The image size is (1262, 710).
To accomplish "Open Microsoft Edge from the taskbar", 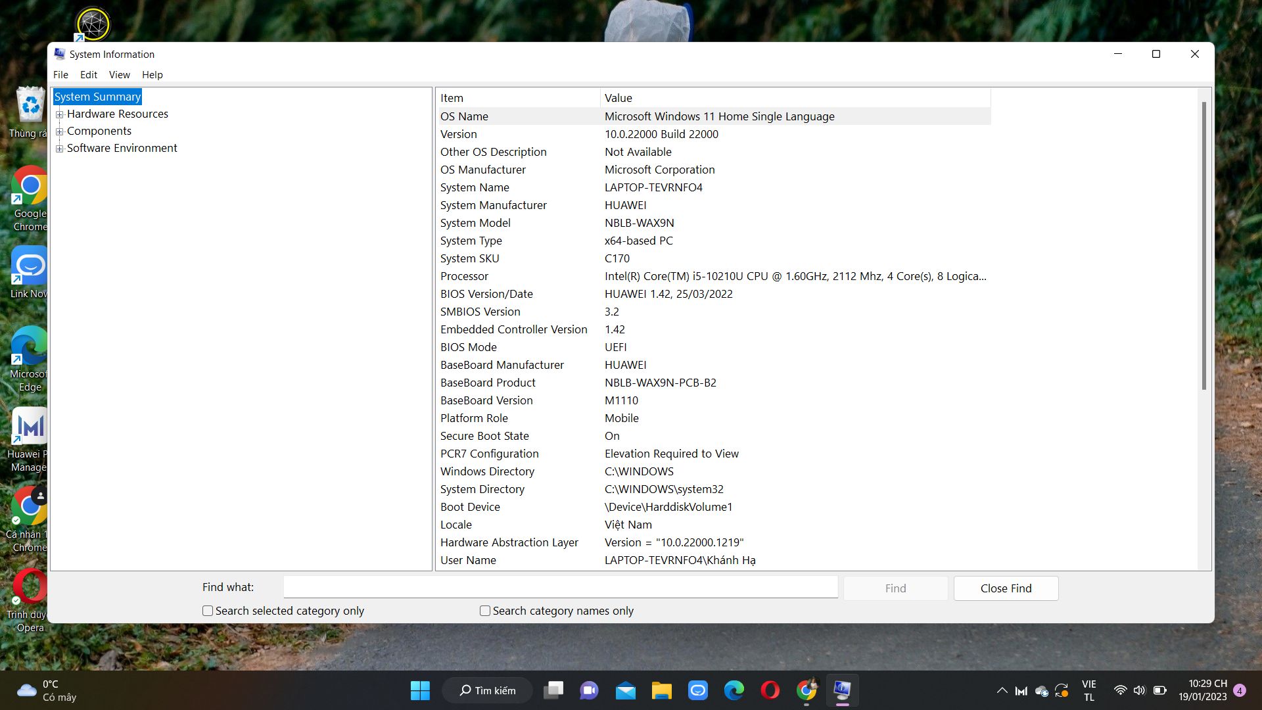I will (734, 690).
